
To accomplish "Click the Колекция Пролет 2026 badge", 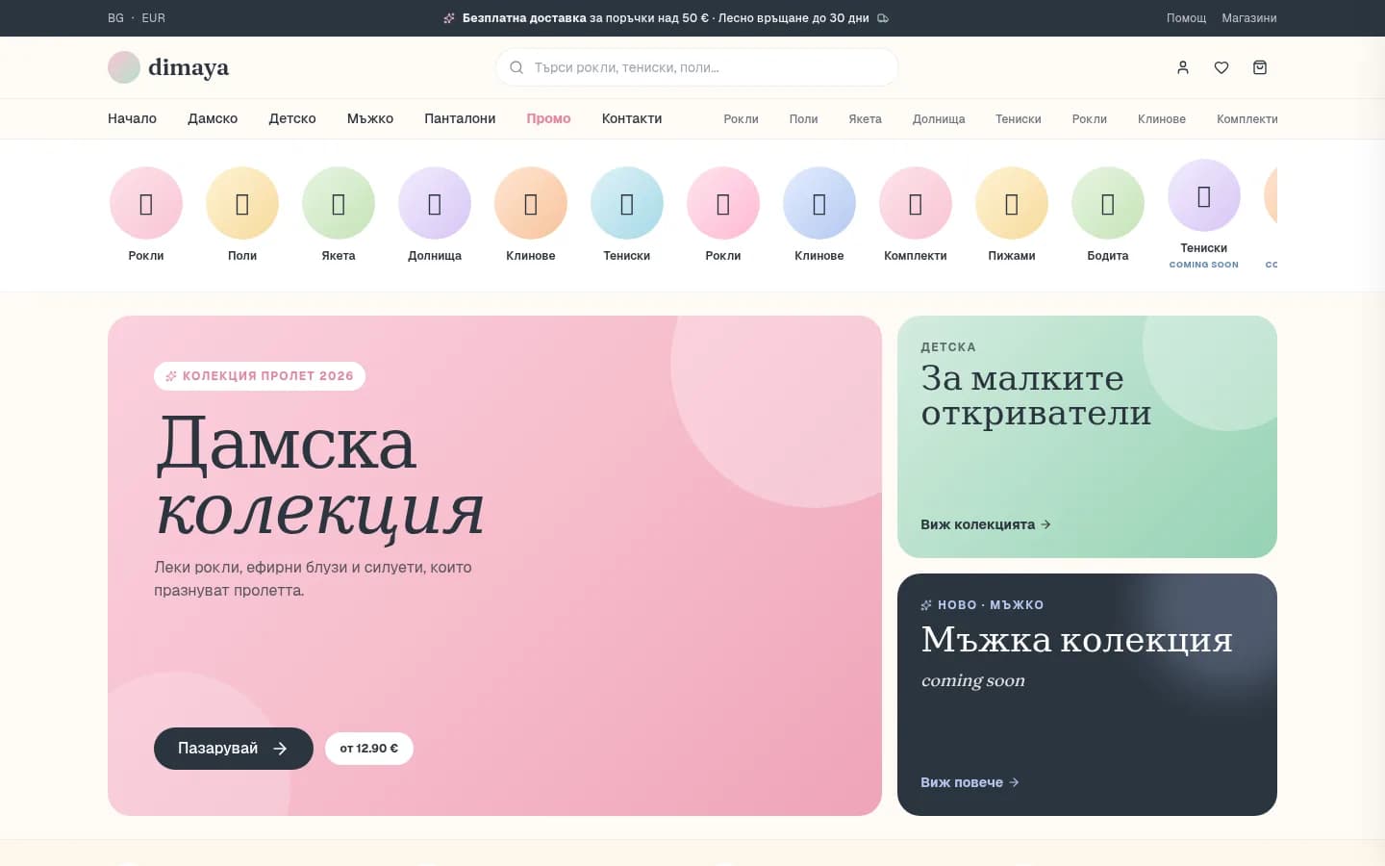I will point(260,376).
